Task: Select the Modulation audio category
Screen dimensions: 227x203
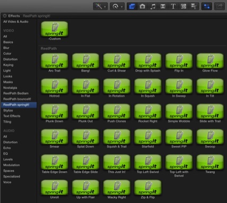Action: click(x=12, y=165)
